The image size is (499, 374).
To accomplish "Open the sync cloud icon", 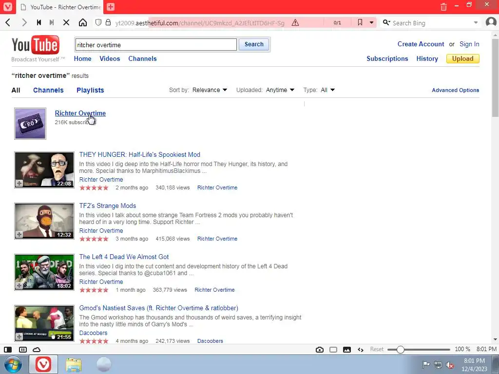I will (37, 350).
